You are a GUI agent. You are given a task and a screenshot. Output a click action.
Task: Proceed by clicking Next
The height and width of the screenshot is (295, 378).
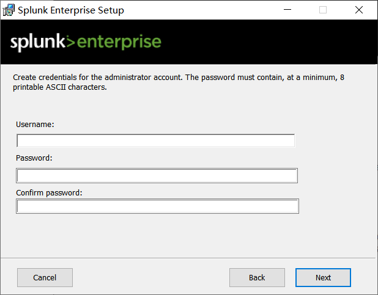[323, 277]
